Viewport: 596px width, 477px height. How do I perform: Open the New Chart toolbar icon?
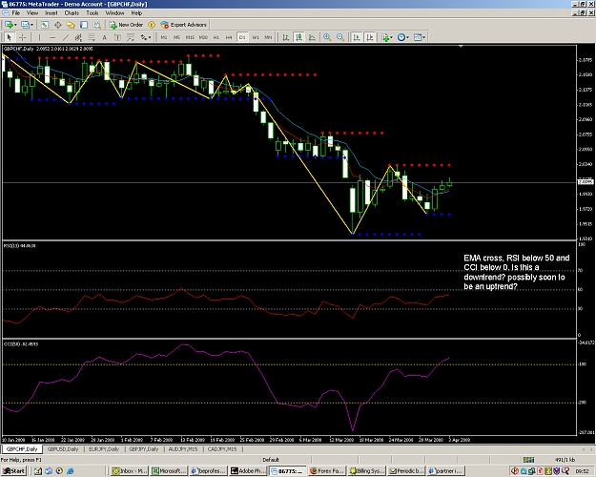click(x=8, y=25)
